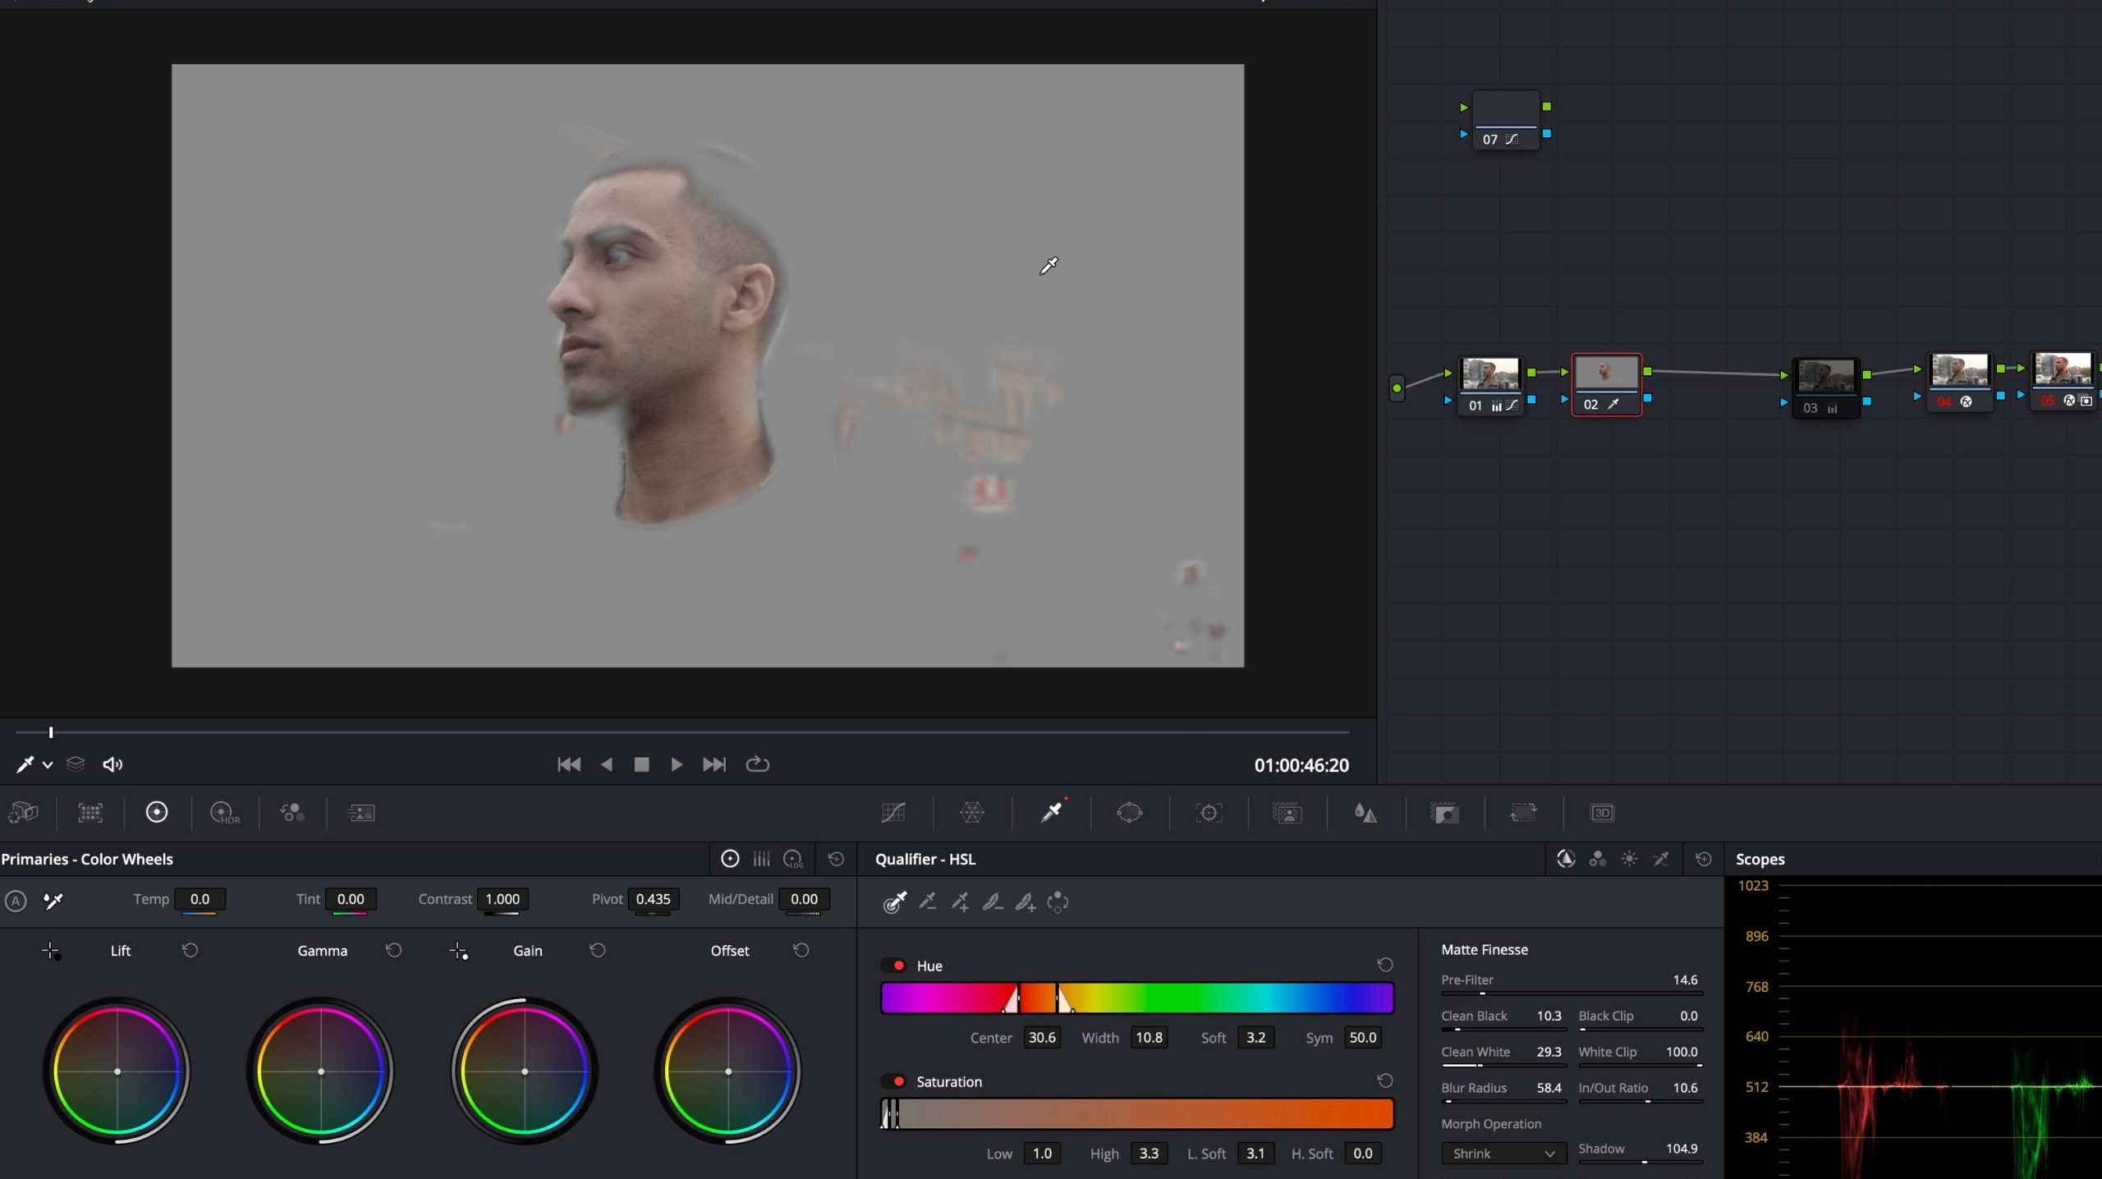
Task: Toggle viewer audio mute icon
Action: 112,764
